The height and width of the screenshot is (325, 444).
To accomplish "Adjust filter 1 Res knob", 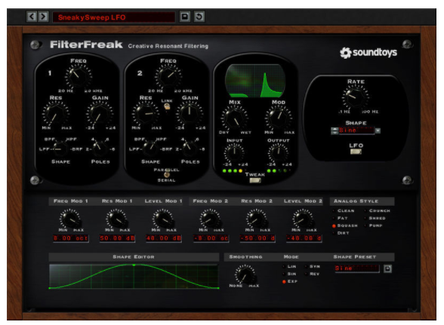I will click(x=55, y=114).
